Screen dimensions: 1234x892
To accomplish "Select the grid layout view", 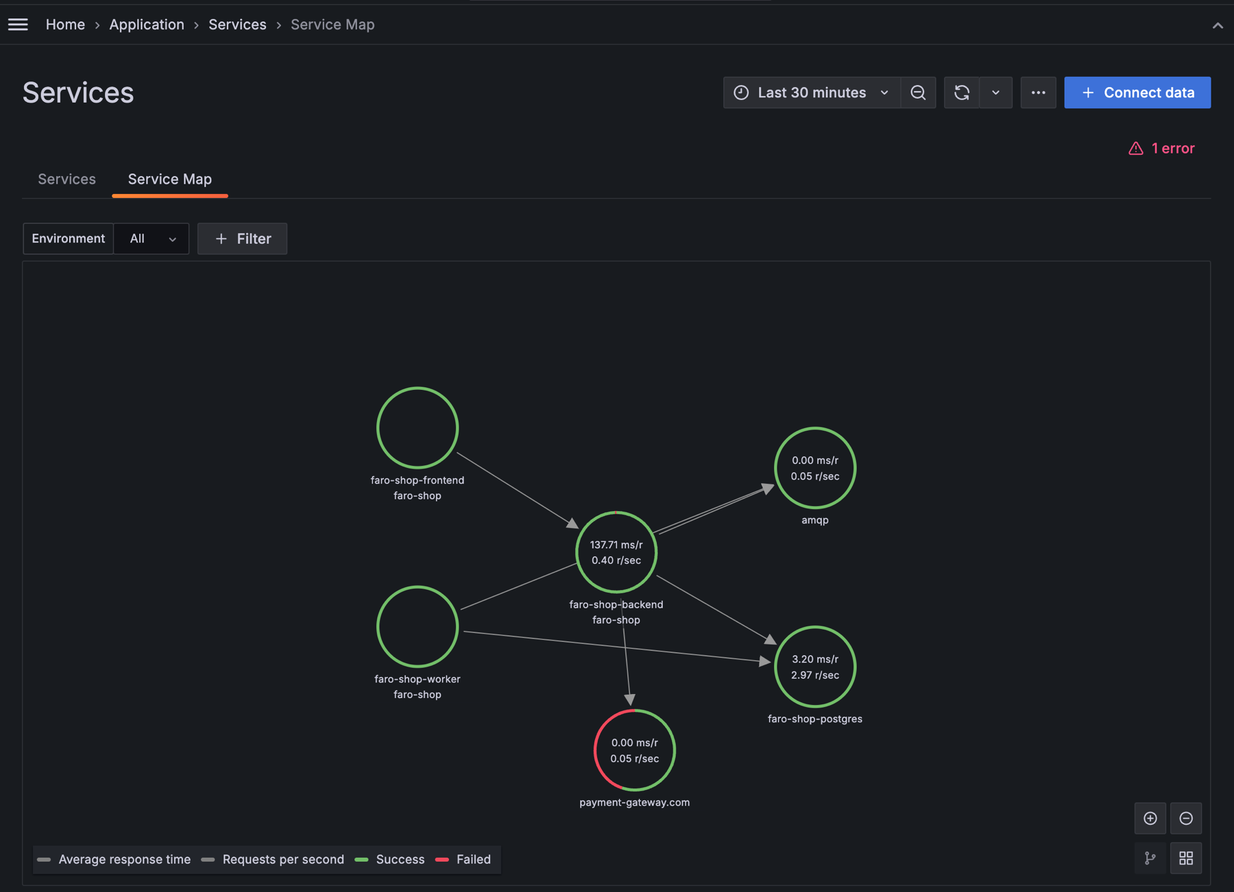I will (x=1186, y=858).
